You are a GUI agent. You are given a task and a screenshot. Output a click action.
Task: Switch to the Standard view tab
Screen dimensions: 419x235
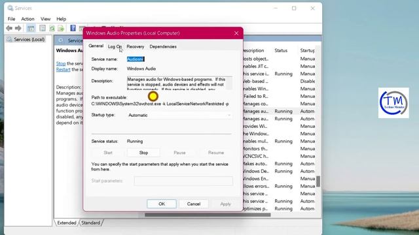(x=90, y=223)
